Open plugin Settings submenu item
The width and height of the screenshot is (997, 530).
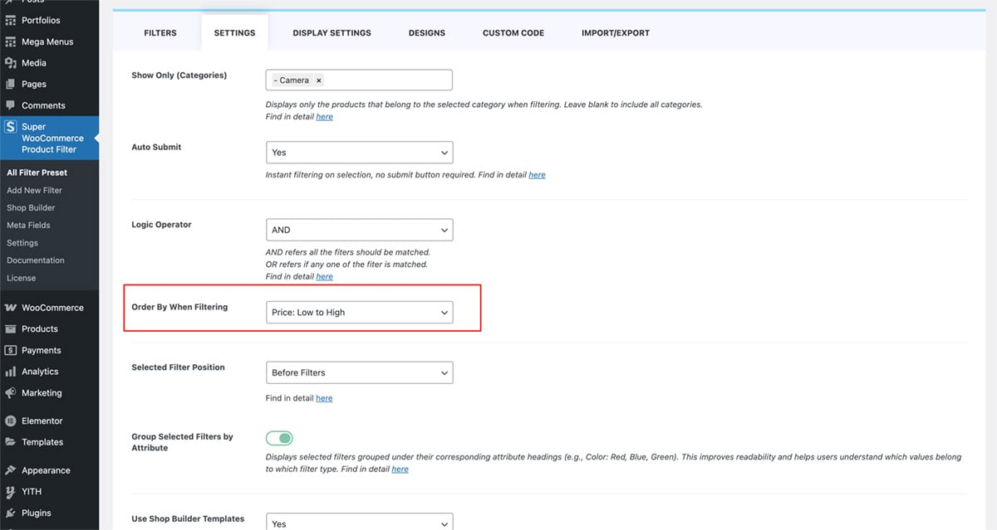[x=22, y=243]
